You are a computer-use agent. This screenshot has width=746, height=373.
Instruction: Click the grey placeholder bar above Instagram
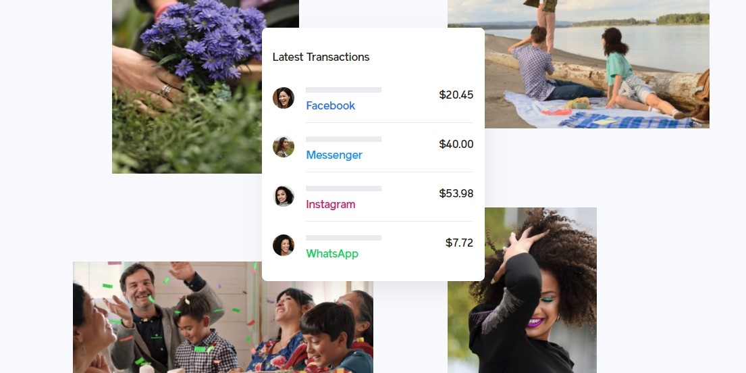pos(344,189)
